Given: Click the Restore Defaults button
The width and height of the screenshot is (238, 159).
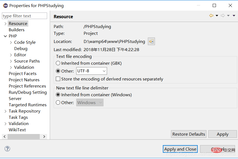Looking at the screenshot, I should pos(189,134).
